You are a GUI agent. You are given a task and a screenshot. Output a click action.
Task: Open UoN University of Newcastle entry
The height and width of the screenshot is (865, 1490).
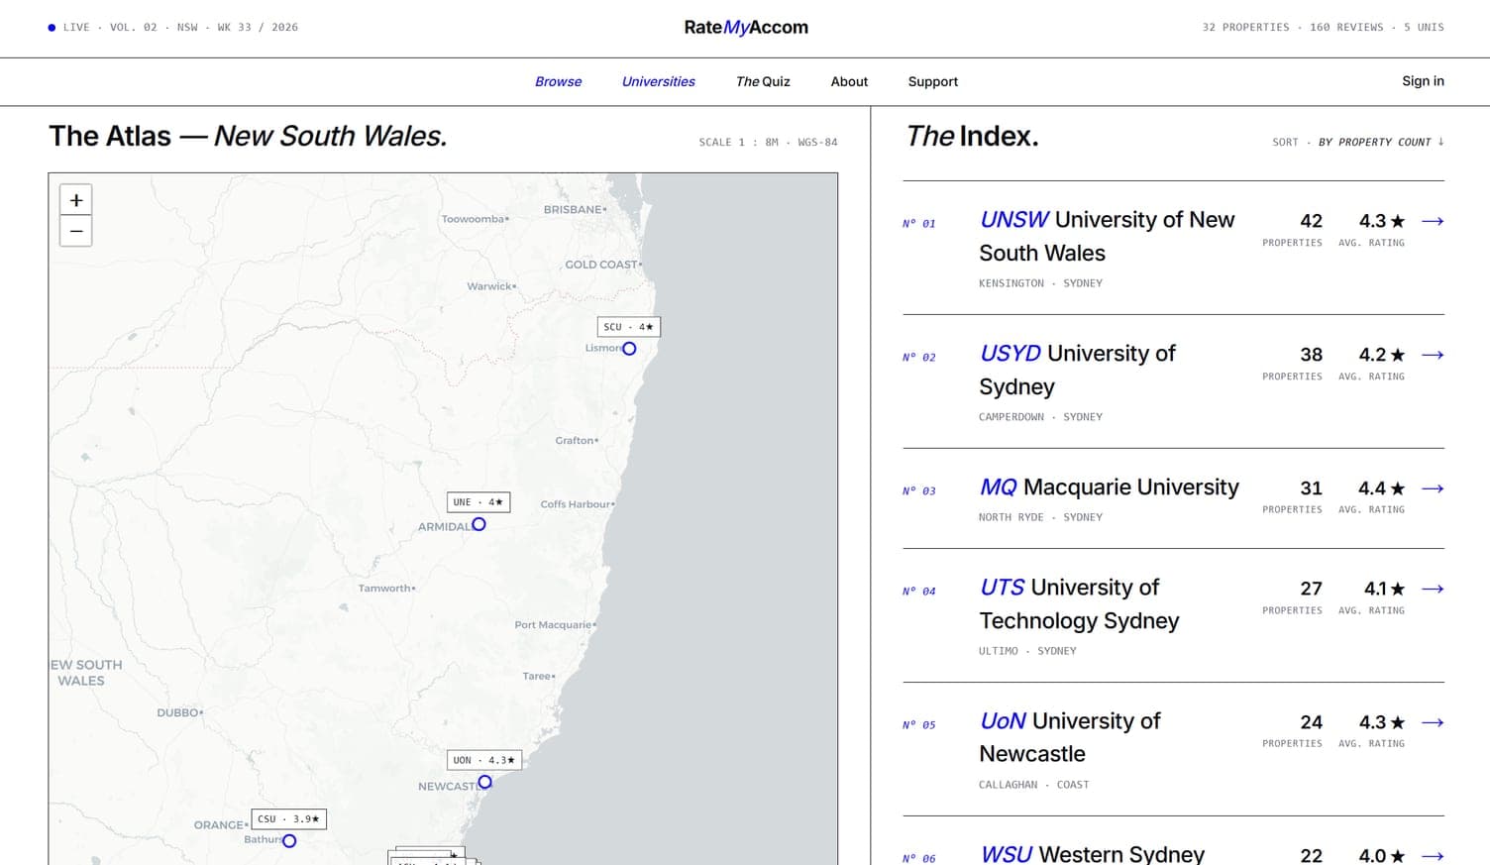(1070, 737)
